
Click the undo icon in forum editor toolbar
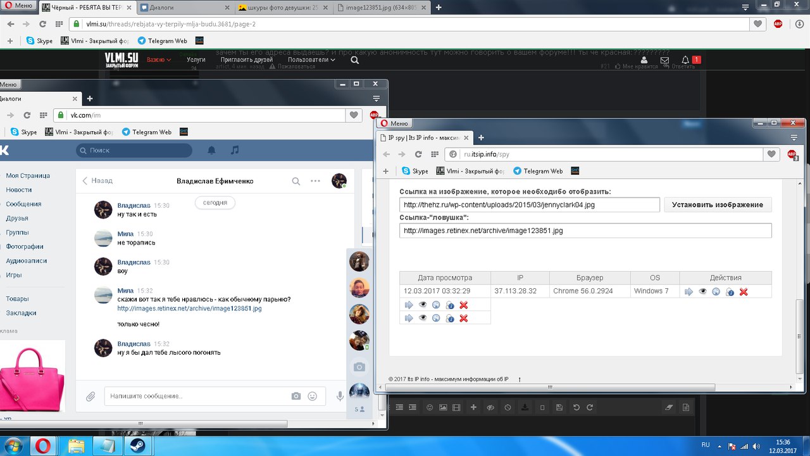coord(576,407)
